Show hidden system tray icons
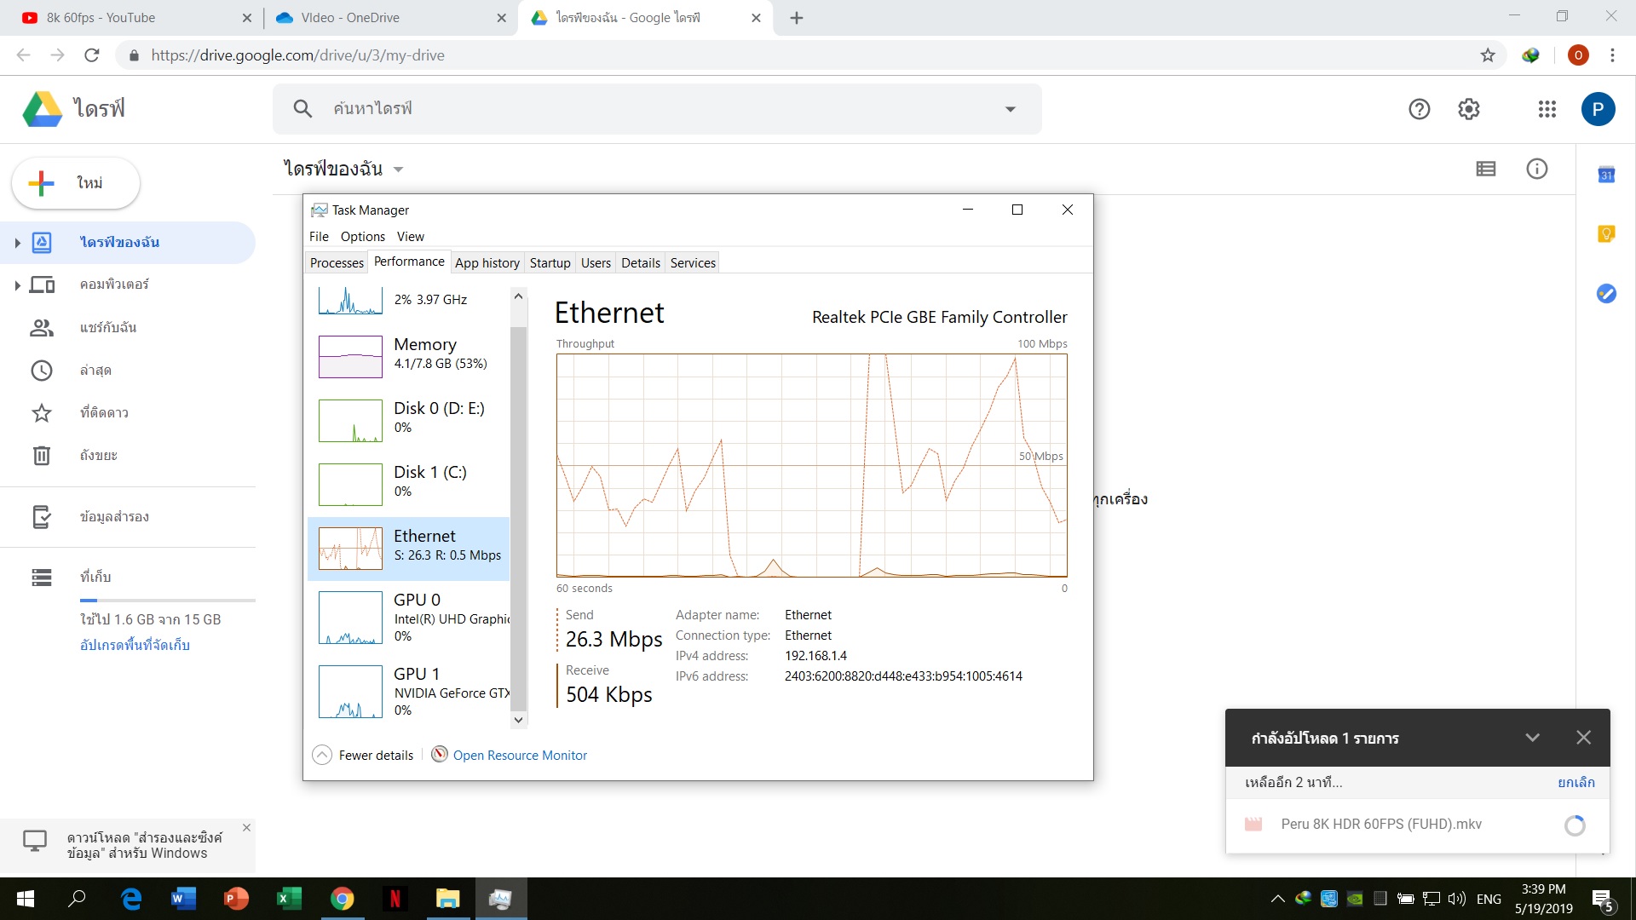This screenshot has height=920, width=1636. tap(1277, 899)
